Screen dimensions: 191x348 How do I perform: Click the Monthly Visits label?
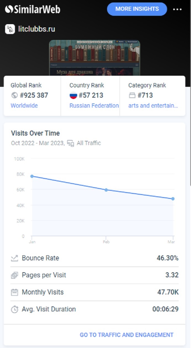click(43, 292)
